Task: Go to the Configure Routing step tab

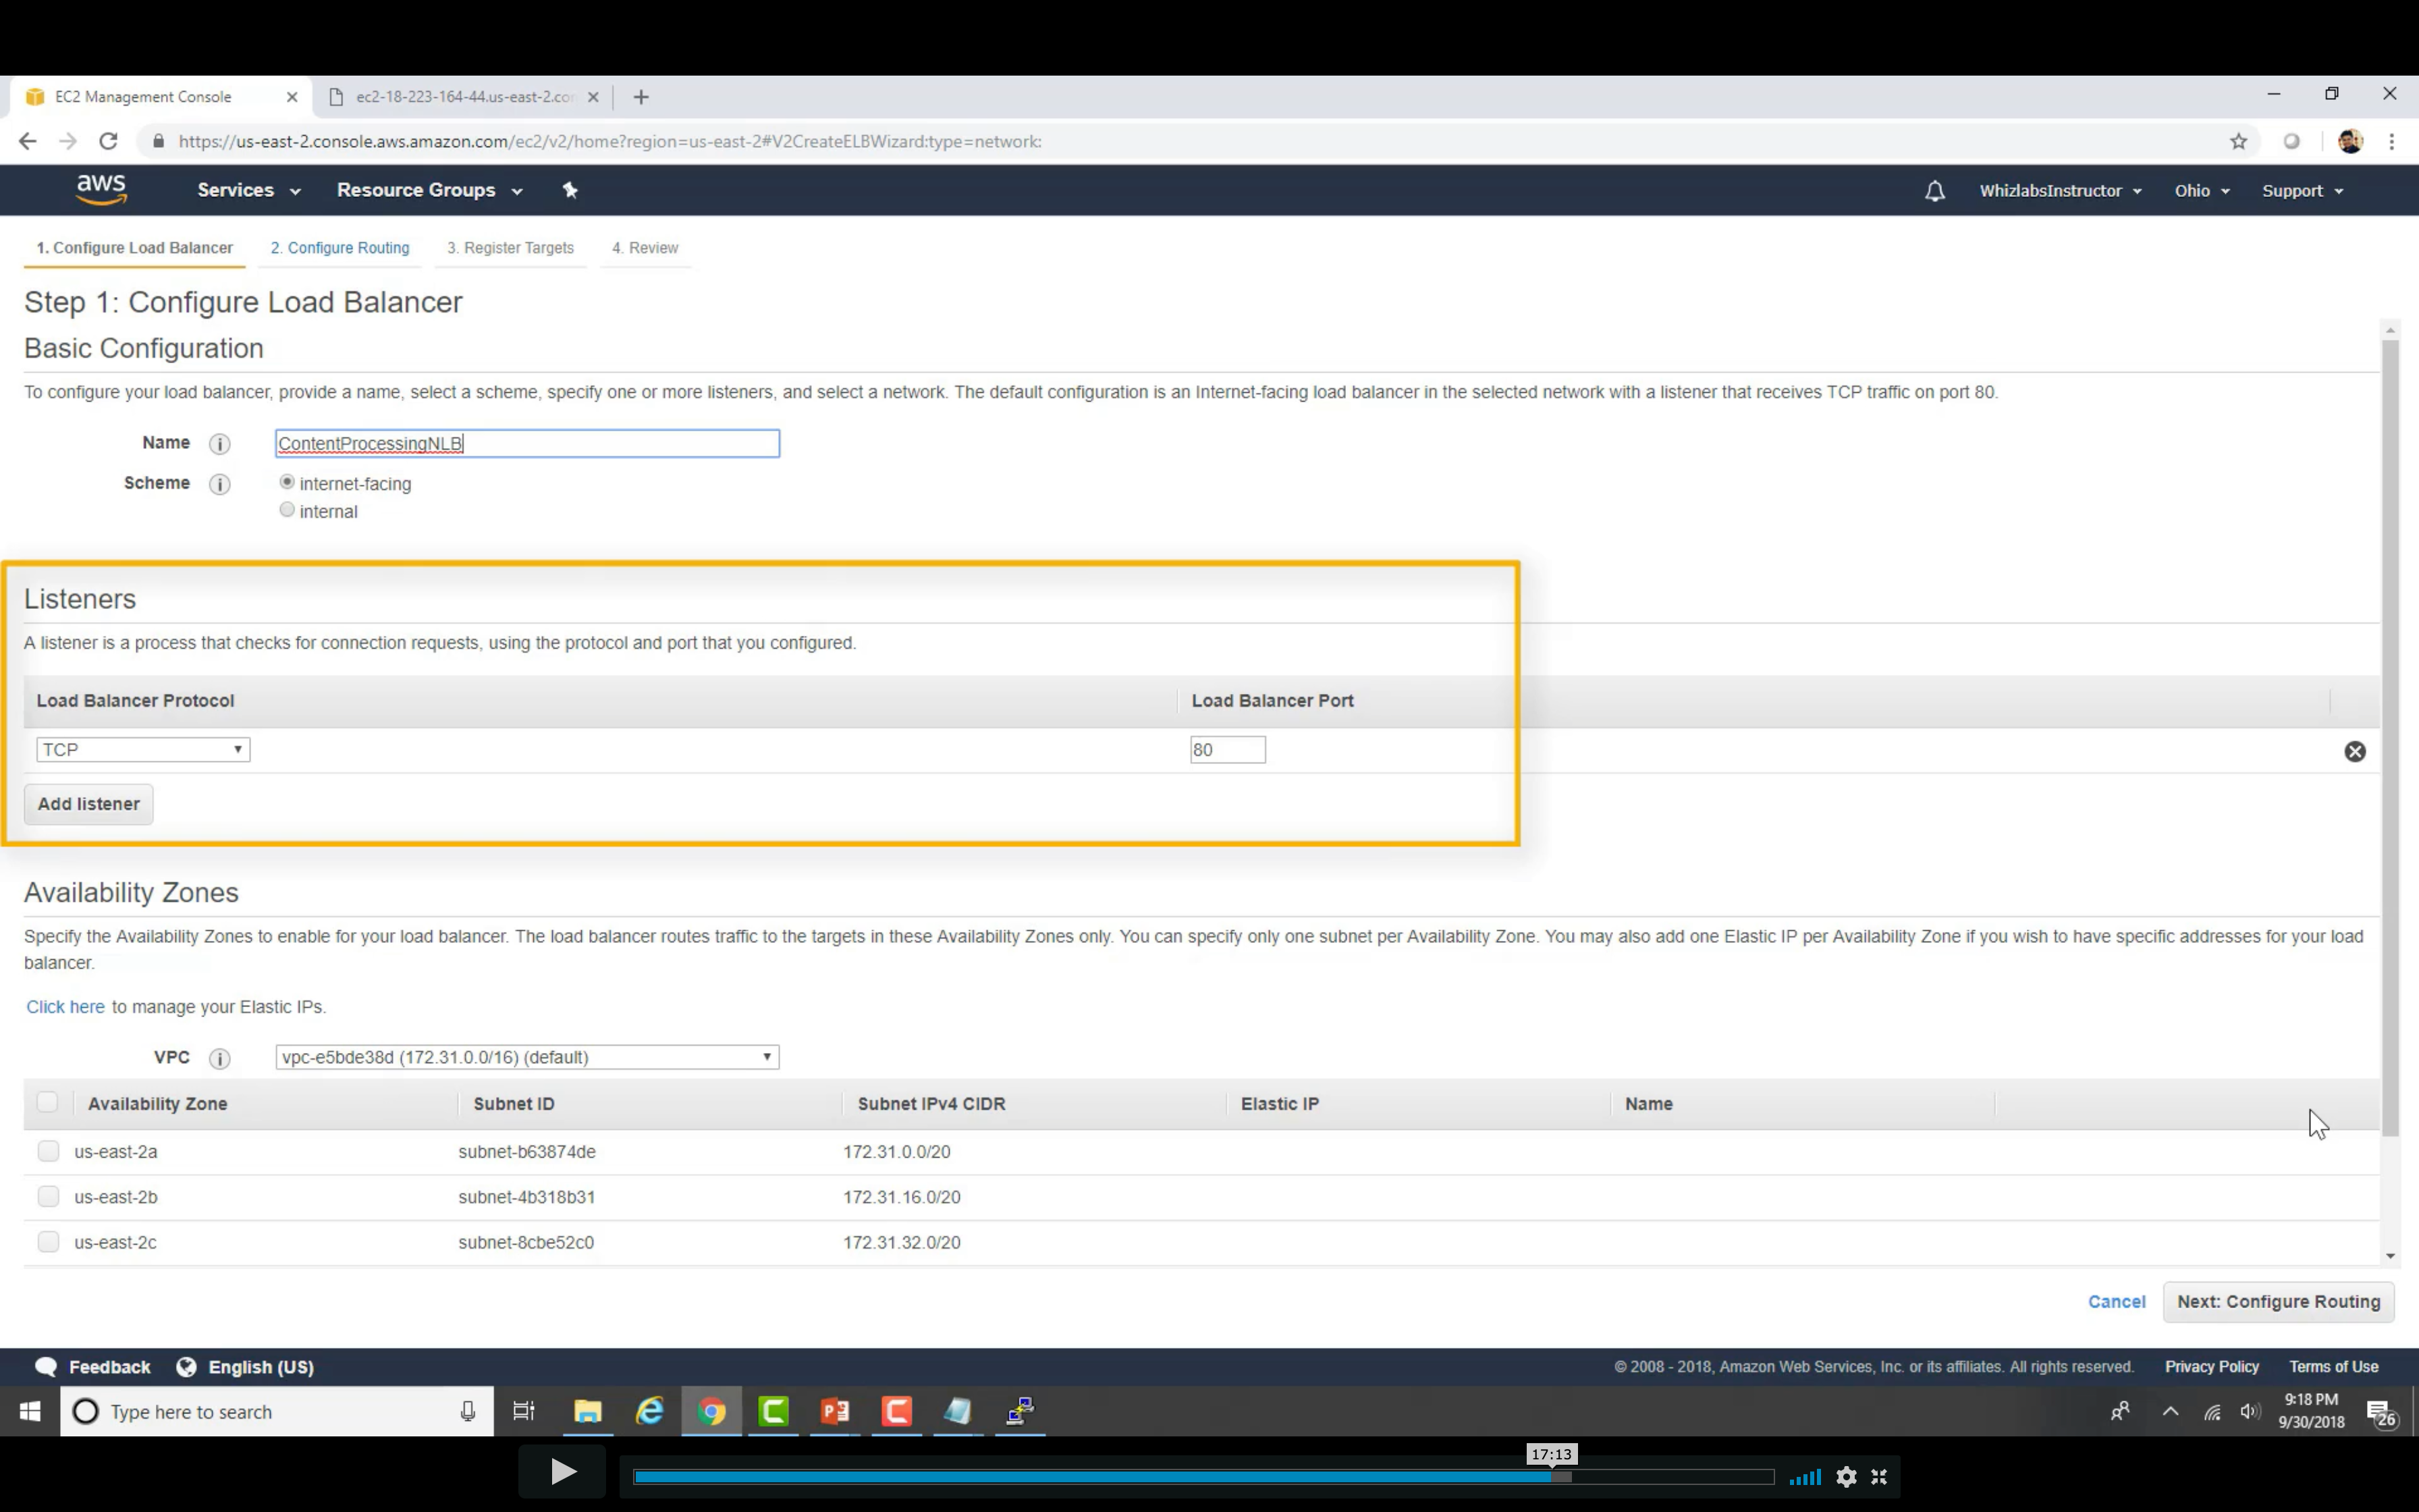Action: (340, 248)
